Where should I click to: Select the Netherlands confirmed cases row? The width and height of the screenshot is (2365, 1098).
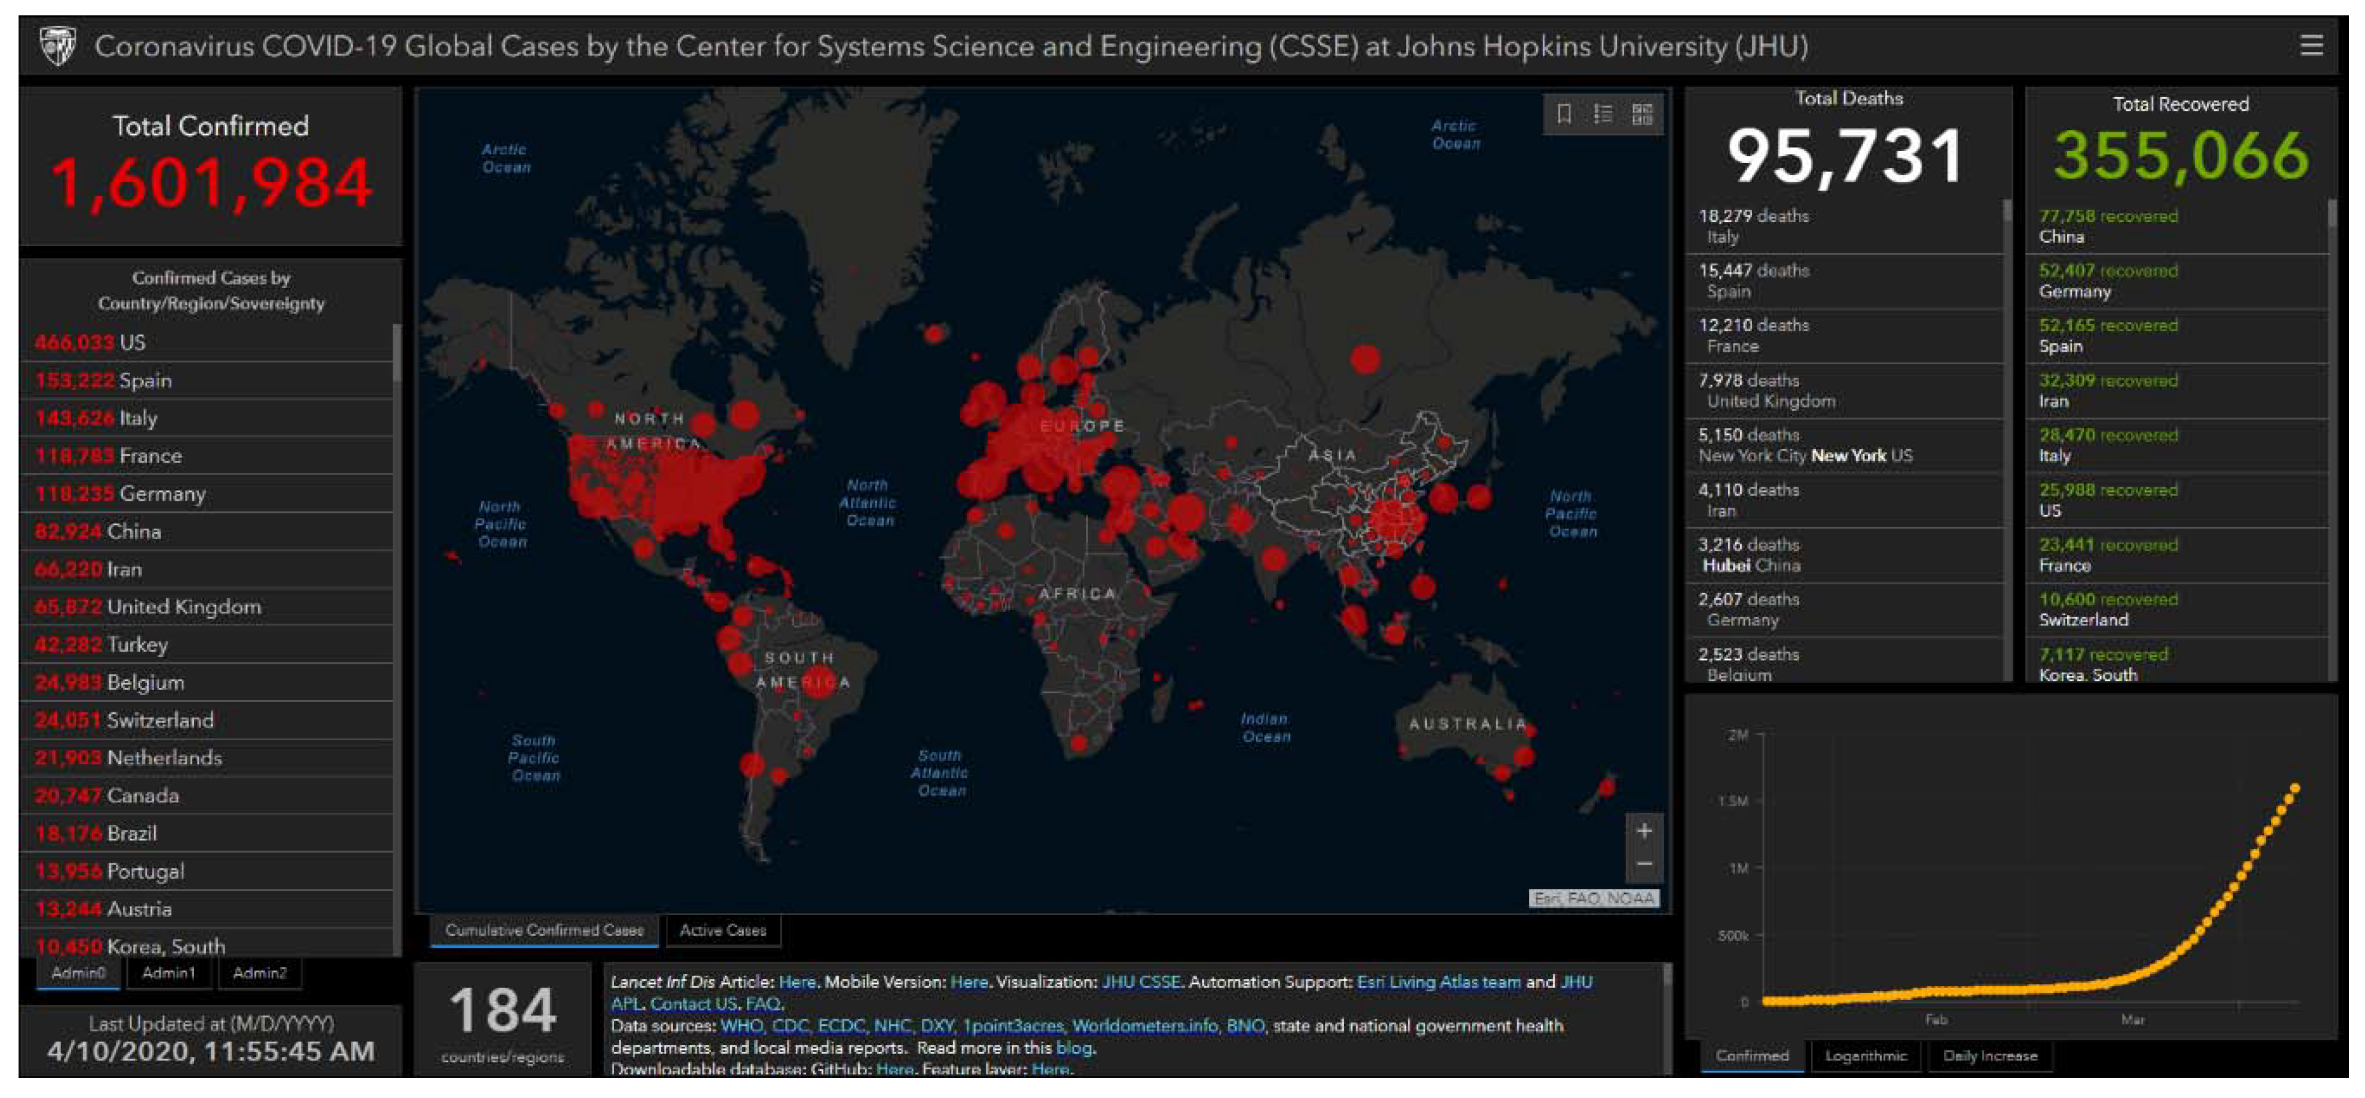pos(207,757)
